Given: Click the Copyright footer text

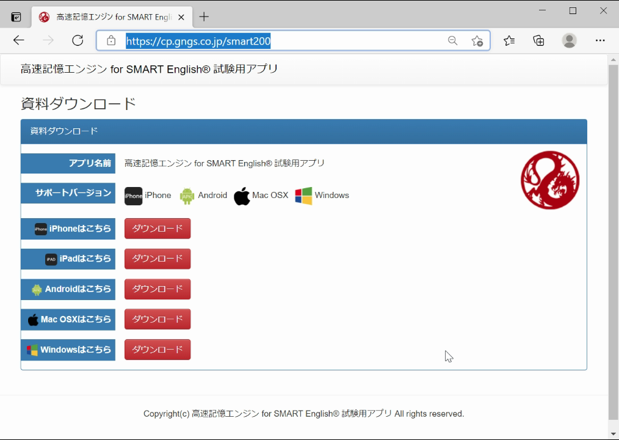Looking at the screenshot, I should [303, 414].
